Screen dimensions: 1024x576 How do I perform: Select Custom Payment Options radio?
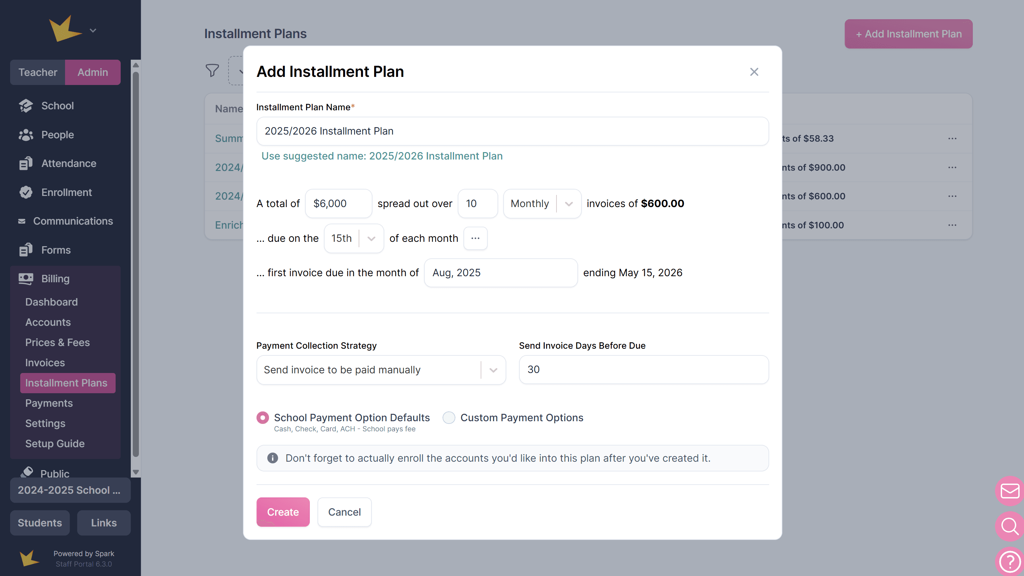point(449,418)
